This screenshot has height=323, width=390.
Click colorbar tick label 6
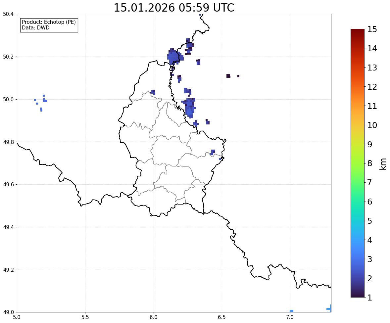(x=370, y=202)
